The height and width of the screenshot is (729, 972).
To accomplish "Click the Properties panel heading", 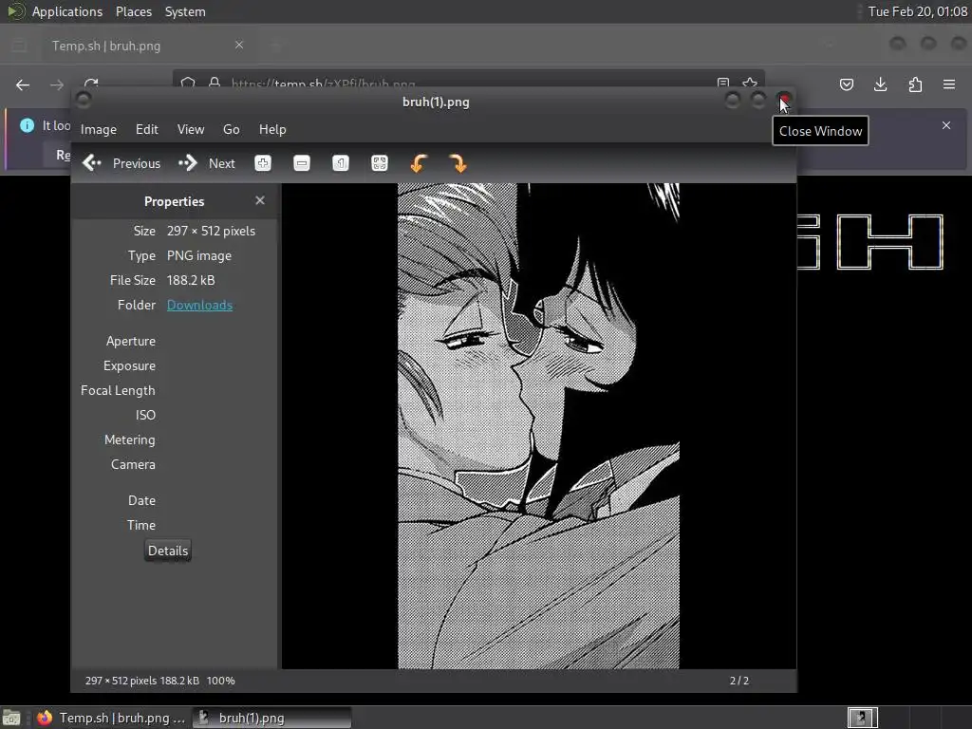I will pos(175,201).
